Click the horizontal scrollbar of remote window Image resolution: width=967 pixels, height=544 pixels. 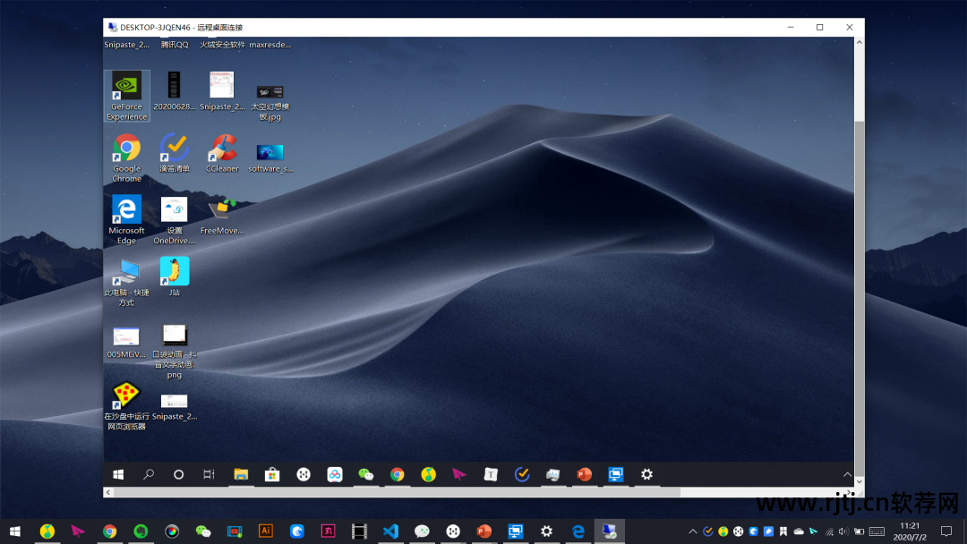pos(394,493)
